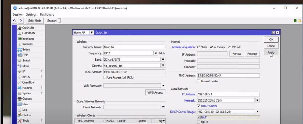
Task: Click the Internet MAC Address field
Action: tap(228, 76)
